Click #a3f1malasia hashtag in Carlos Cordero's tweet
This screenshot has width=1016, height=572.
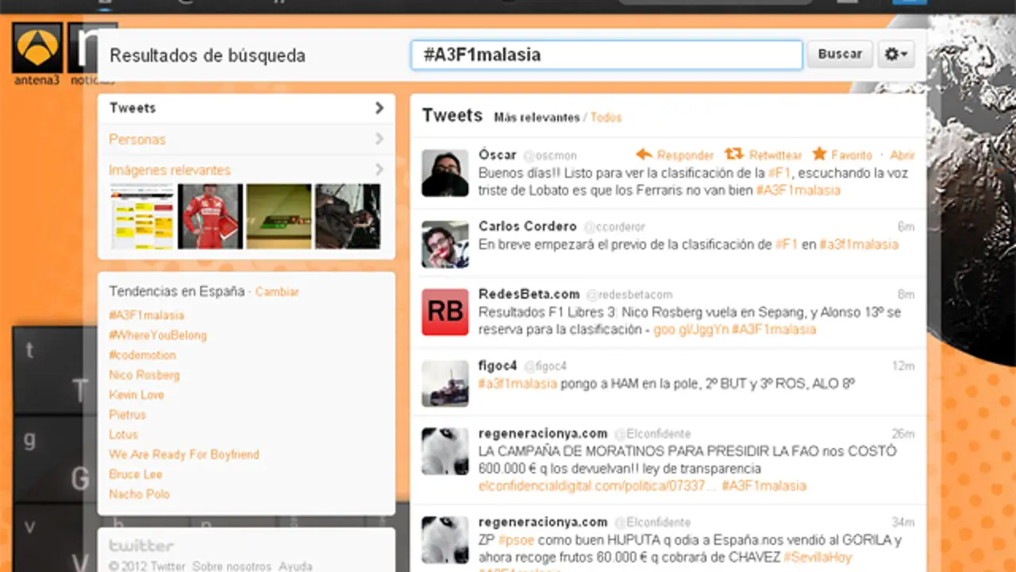859,245
